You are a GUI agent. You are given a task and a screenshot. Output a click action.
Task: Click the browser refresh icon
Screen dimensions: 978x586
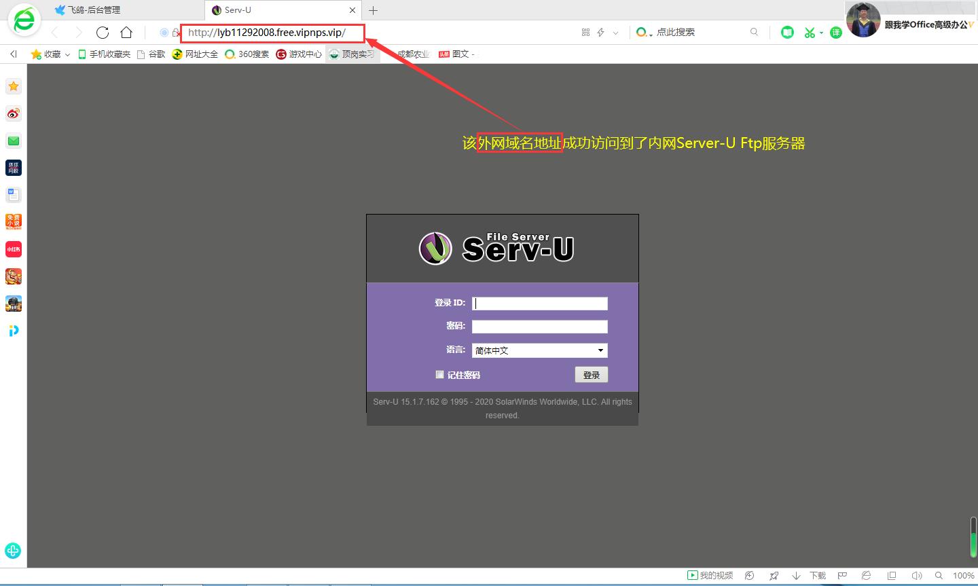pos(103,33)
